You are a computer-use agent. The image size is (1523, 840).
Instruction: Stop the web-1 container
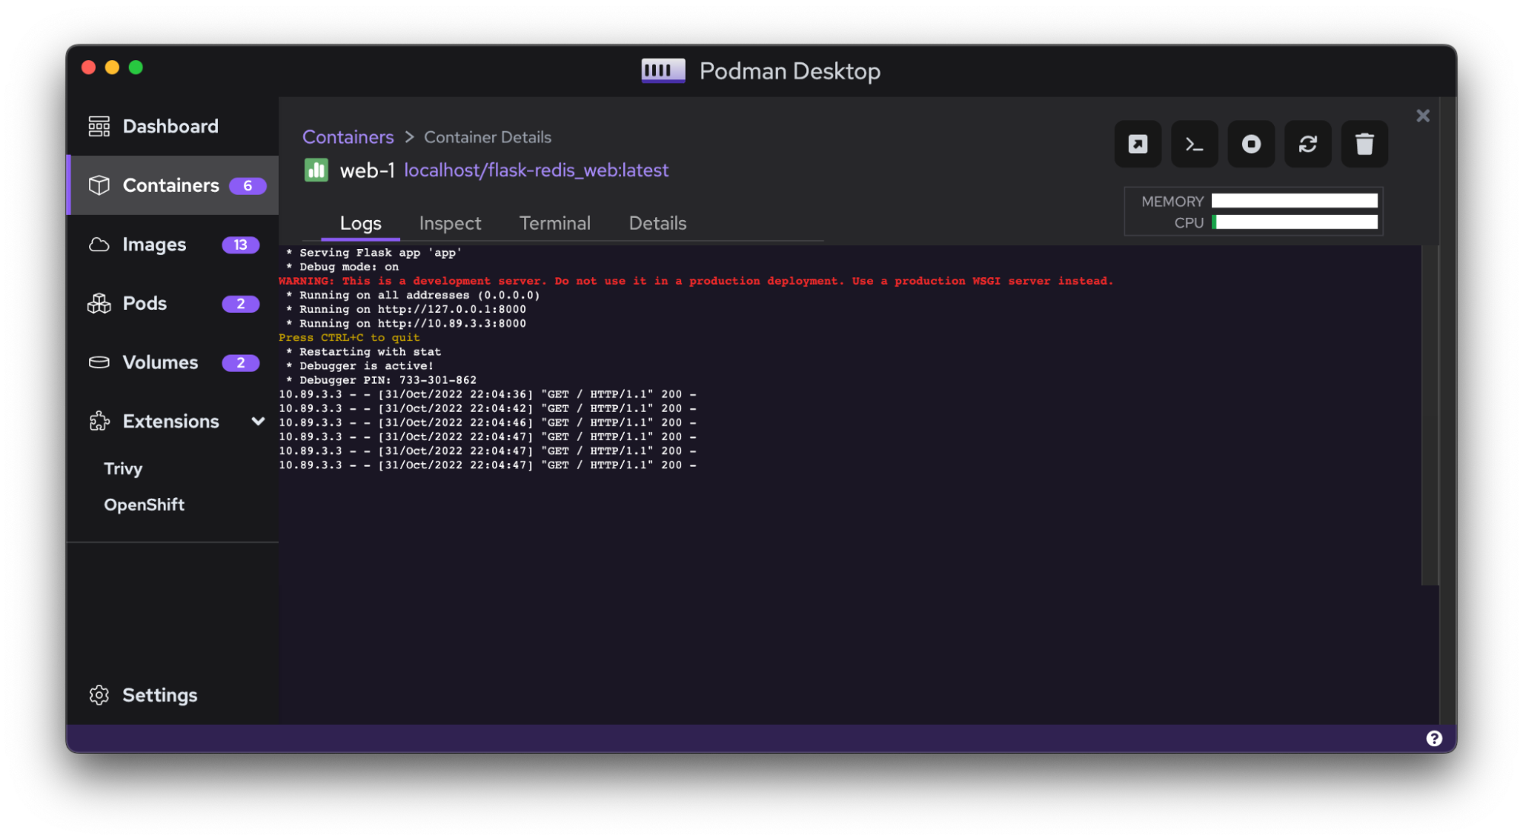click(1251, 144)
